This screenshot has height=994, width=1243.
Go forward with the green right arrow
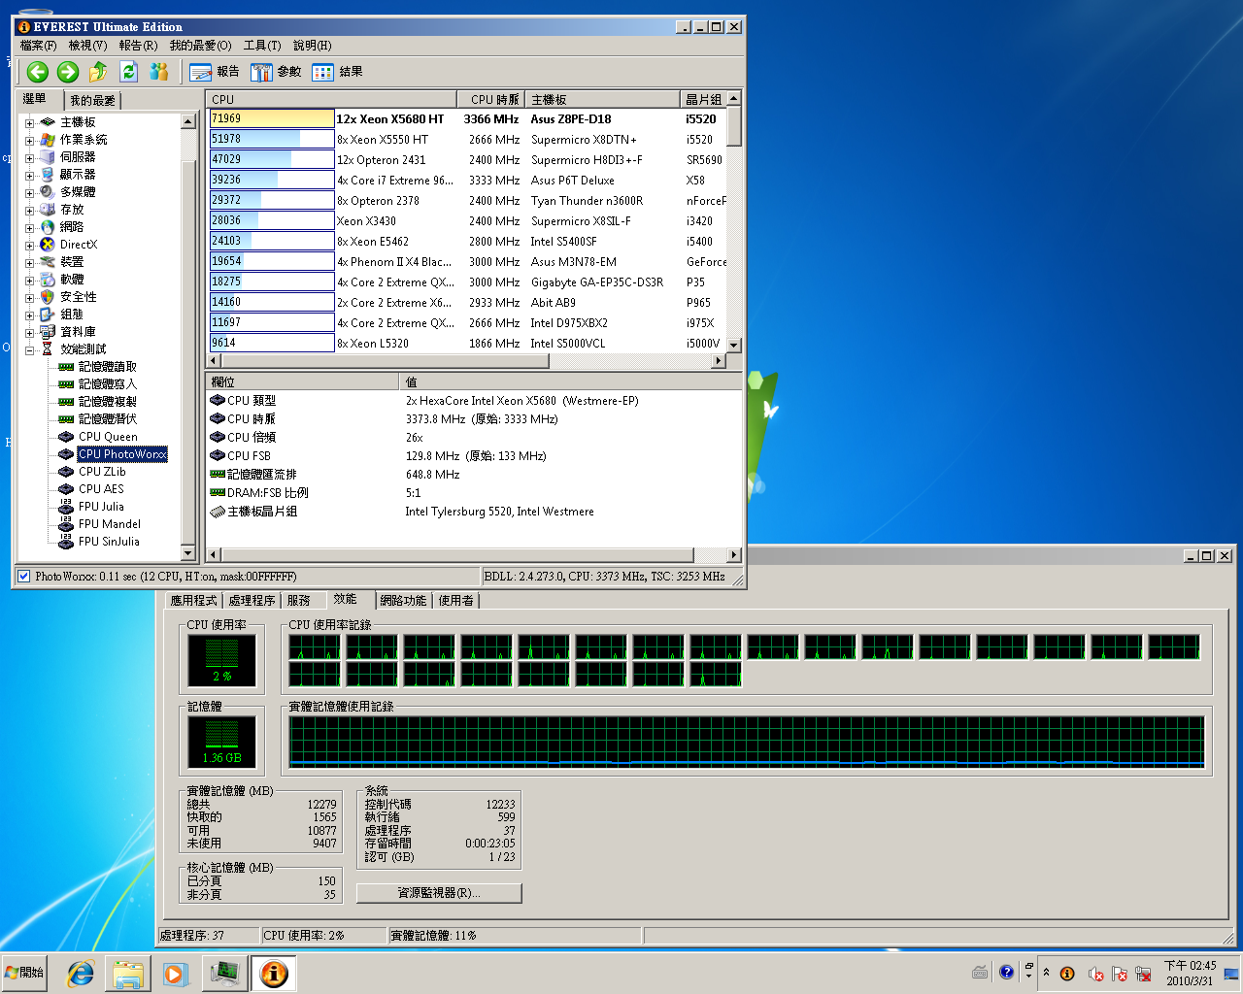tap(68, 71)
